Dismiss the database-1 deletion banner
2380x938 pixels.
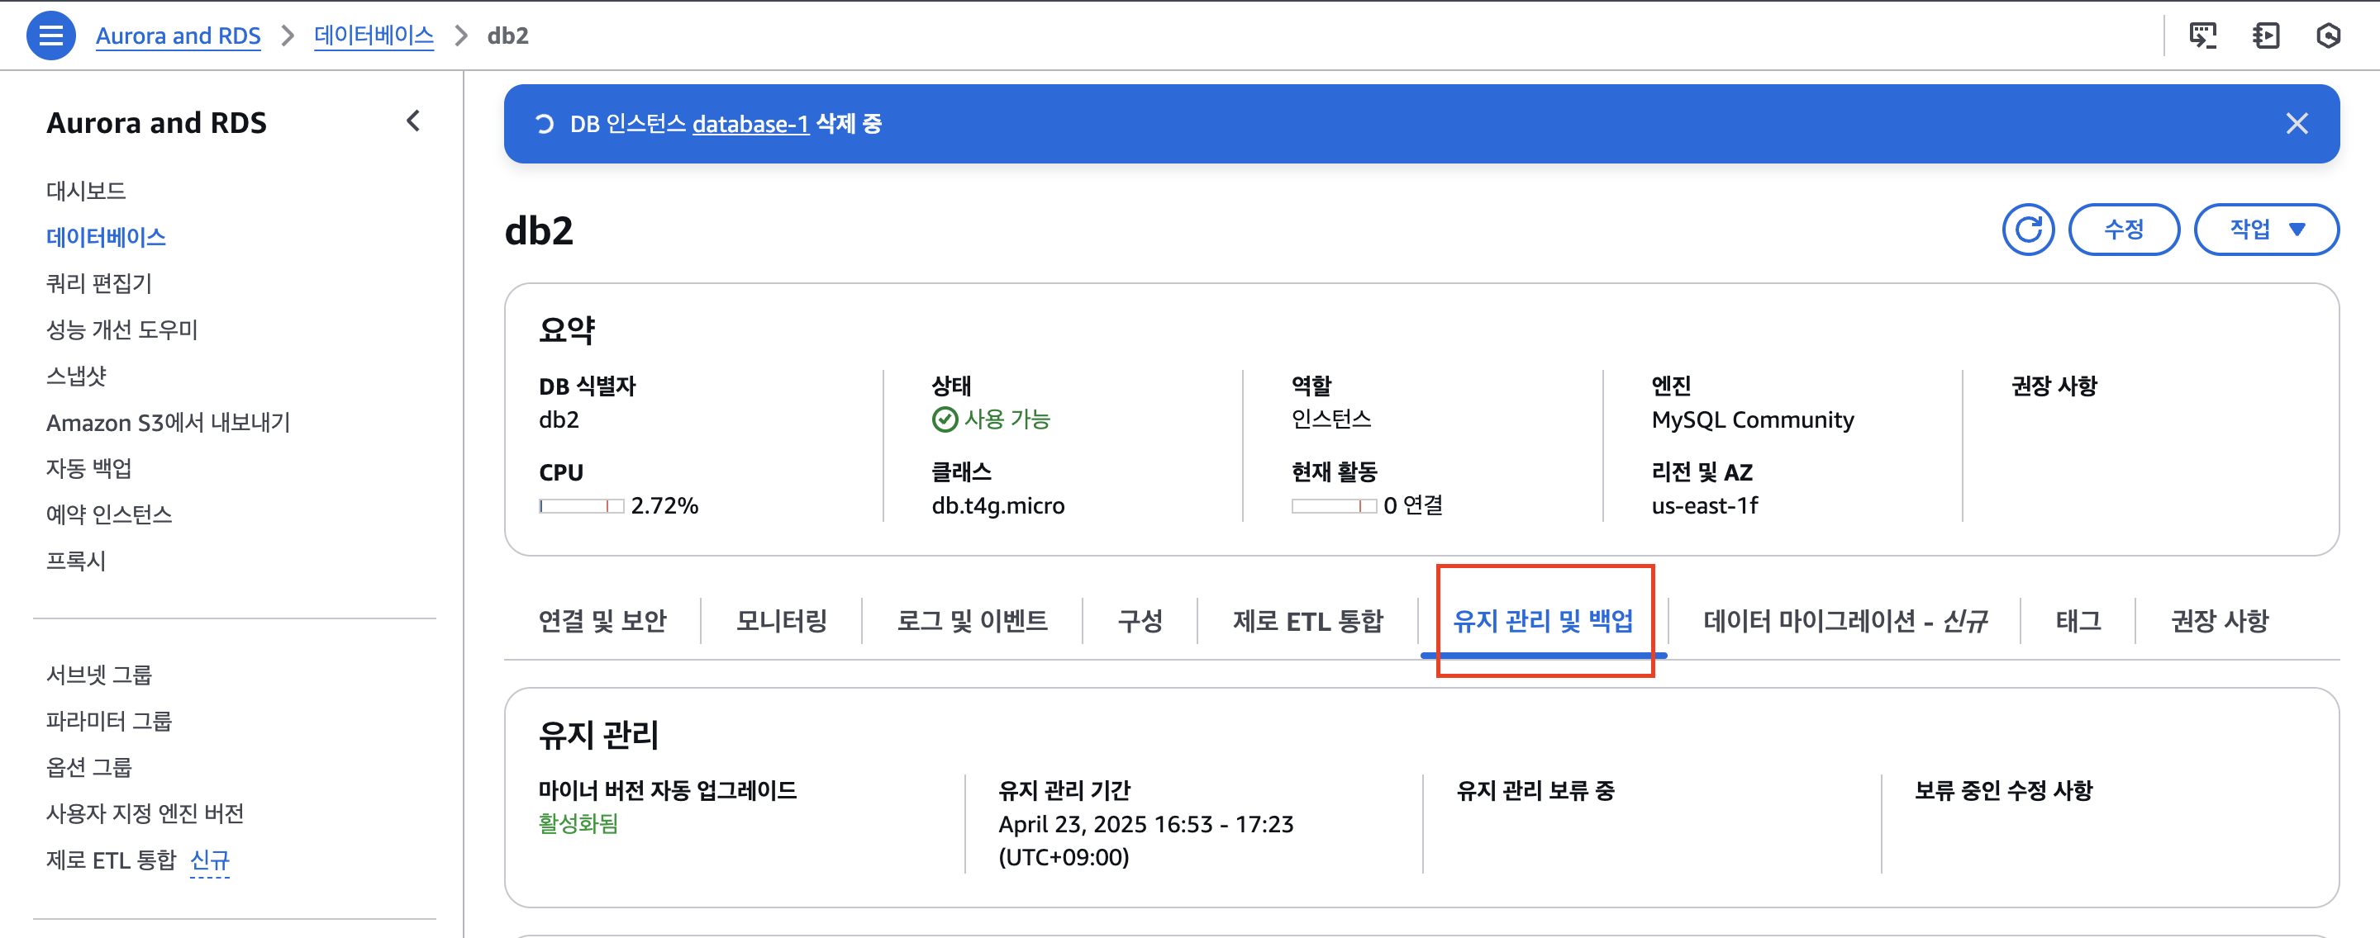pyautogui.click(x=2296, y=124)
